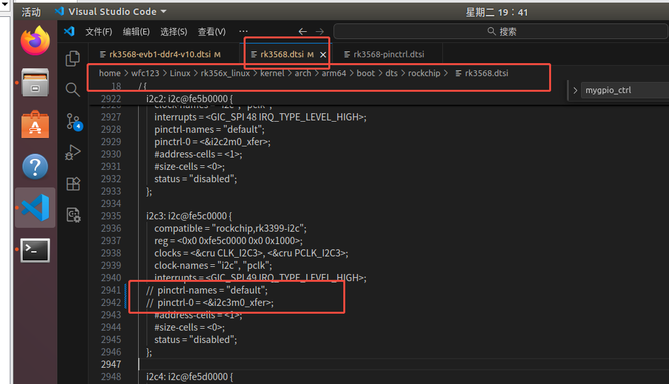Open Ubuntu Software from the dock
Image resolution: width=669 pixels, height=384 pixels.
[35, 124]
